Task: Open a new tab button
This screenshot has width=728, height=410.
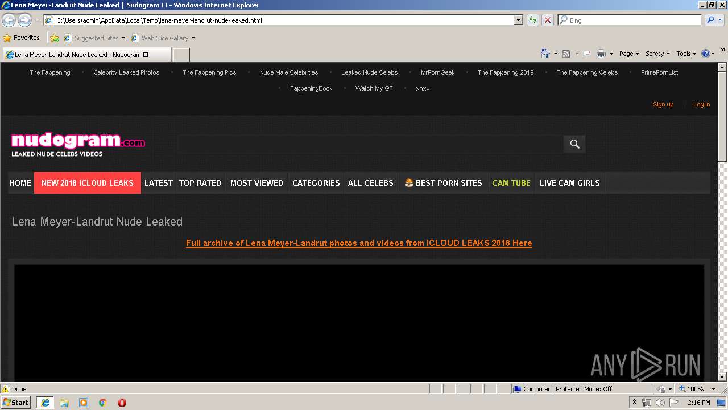Action: 181,55
